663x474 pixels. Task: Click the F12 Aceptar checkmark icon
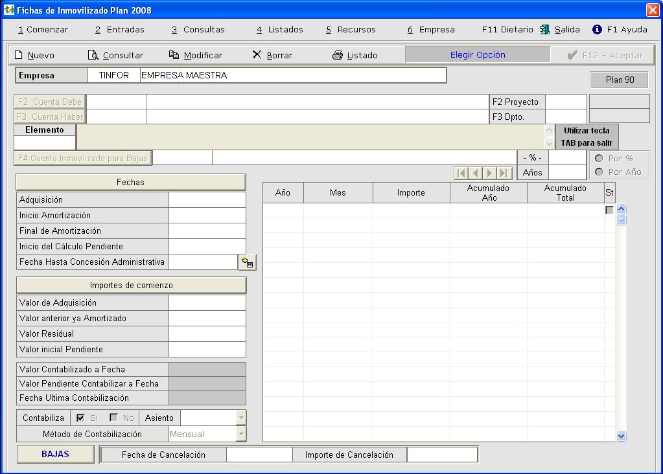pos(572,55)
